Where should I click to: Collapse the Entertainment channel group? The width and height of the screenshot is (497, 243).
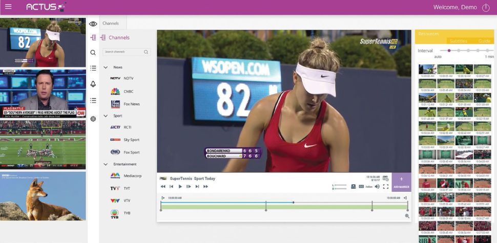click(x=106, y=164)
